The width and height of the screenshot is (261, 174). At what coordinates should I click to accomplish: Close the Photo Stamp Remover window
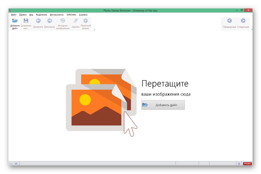[248, 10]
